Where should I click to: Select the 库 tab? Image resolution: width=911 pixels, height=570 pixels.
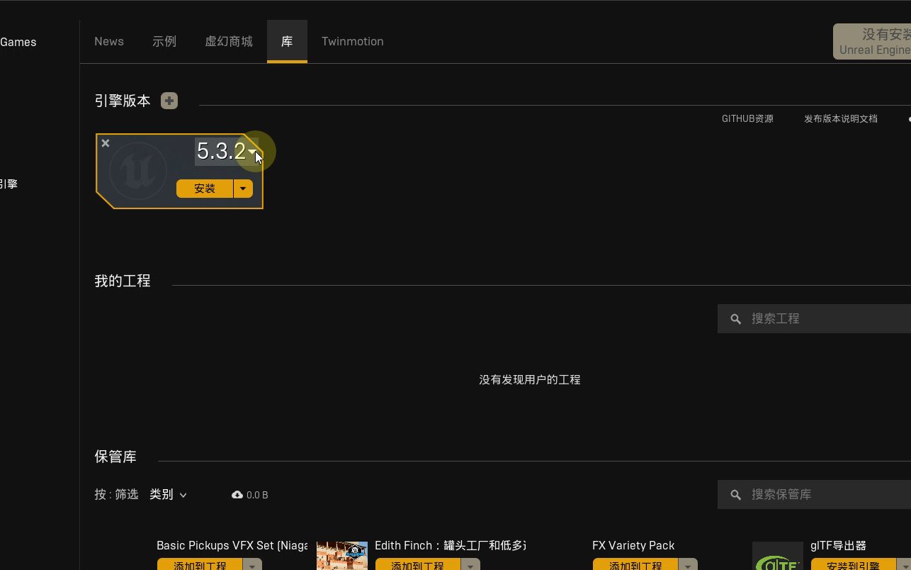click(287, 41)
